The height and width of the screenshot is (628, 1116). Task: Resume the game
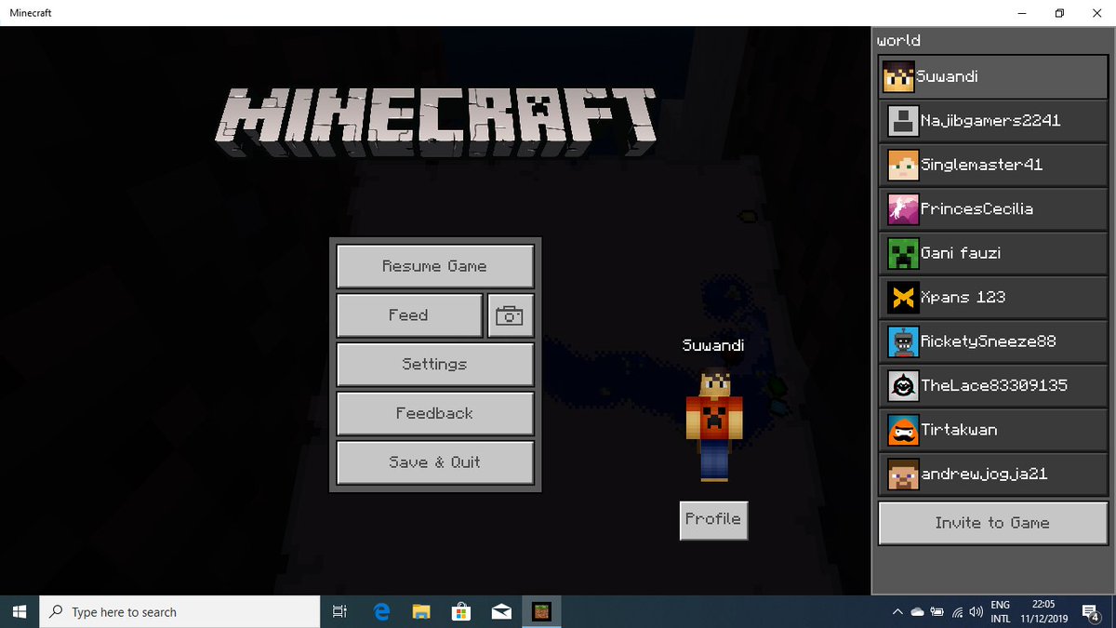click(x=434, y=266)
